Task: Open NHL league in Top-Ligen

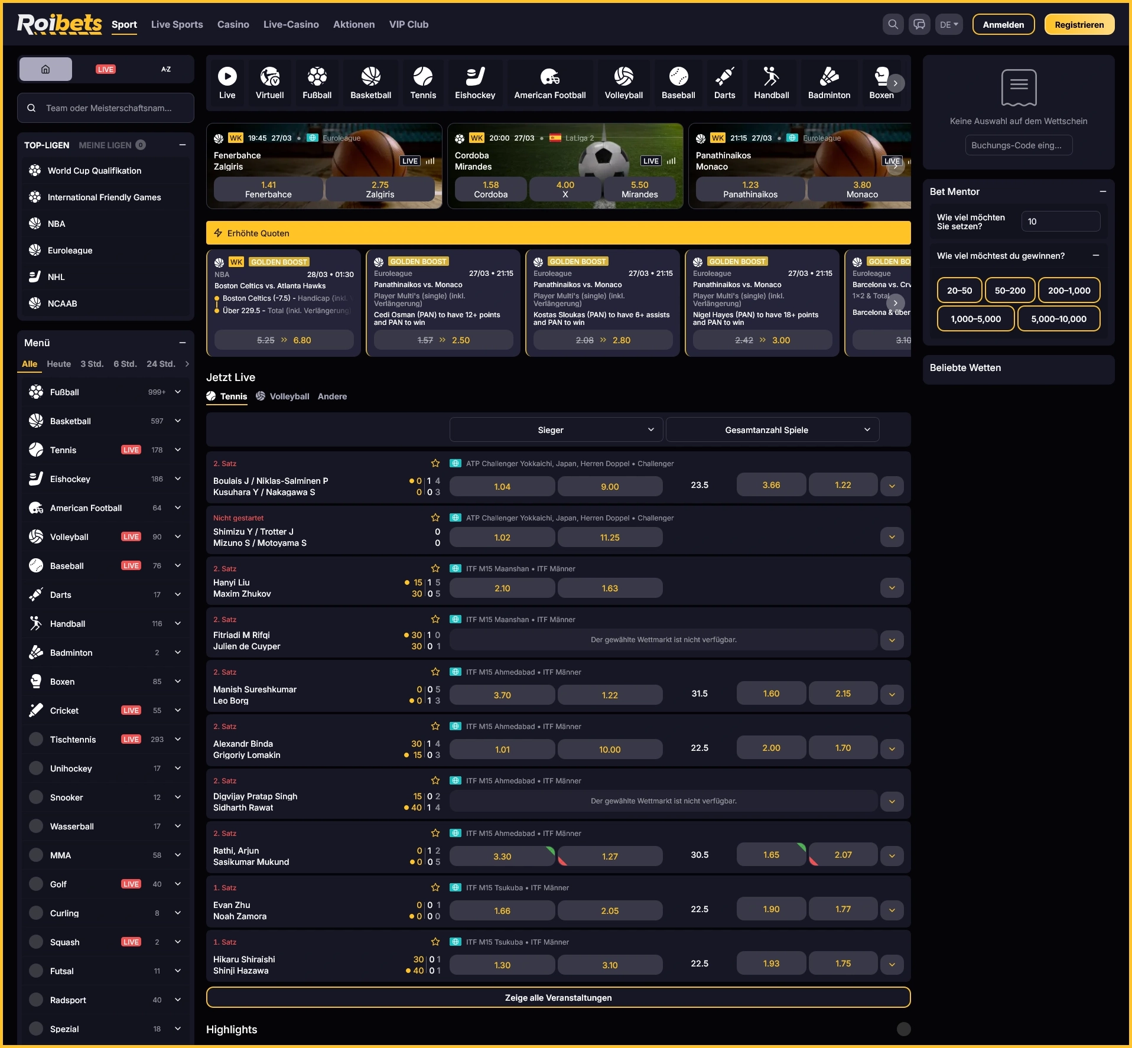Action: click(x=105, y=276)
